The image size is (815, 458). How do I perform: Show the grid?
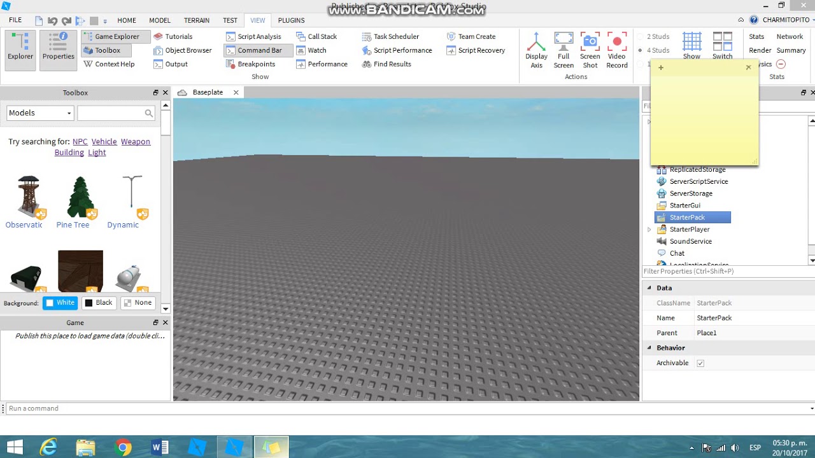[691, 46]
